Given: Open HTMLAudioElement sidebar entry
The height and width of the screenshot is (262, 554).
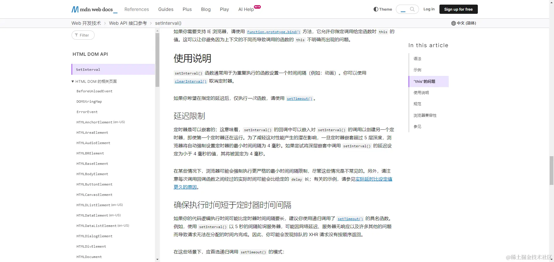Looking at the screenshot, I should click(93, 143).
